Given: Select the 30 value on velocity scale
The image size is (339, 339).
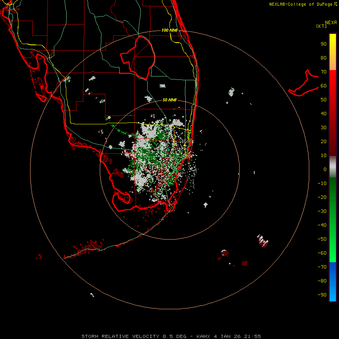Looking at the screenshot, I should click(324, 128).
